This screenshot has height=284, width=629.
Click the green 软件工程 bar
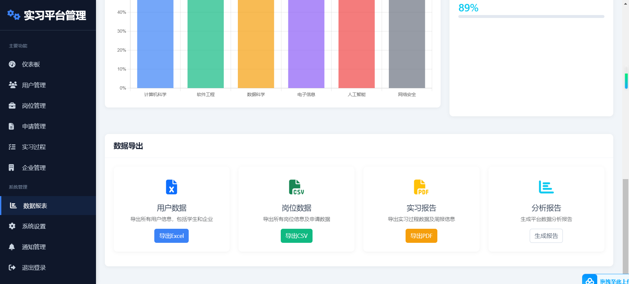click(x=205, y=44)
